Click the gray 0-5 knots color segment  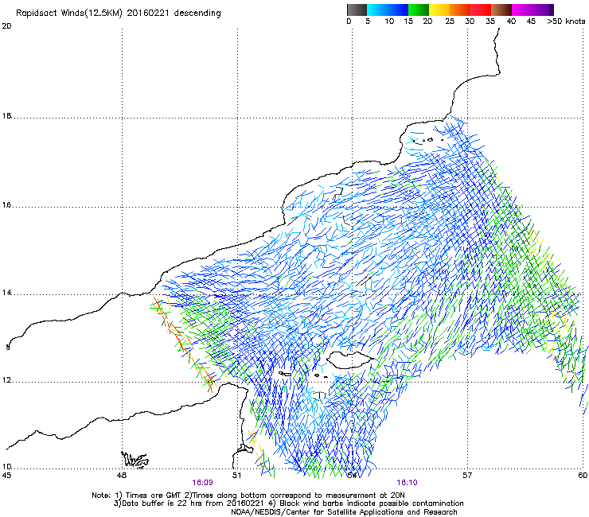357,10
